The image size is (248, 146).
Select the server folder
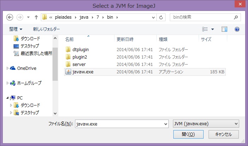[x=79, y=65]
